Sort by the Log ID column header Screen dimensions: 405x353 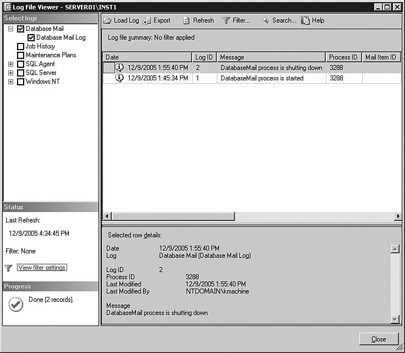[204, 57]
